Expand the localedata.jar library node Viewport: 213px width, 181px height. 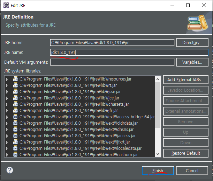[x=7, y=148]
